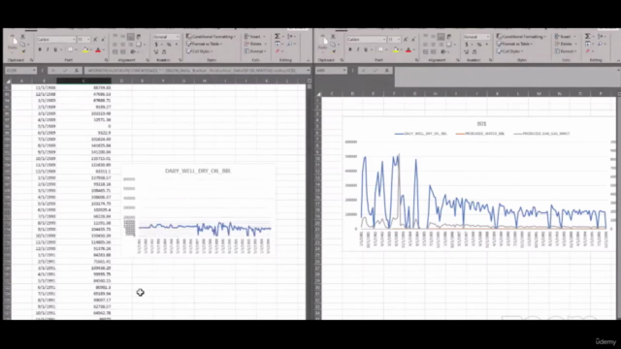Apply Percent style in right Excel window
Viewport: 621px width, 349px height.
(479, 45)
